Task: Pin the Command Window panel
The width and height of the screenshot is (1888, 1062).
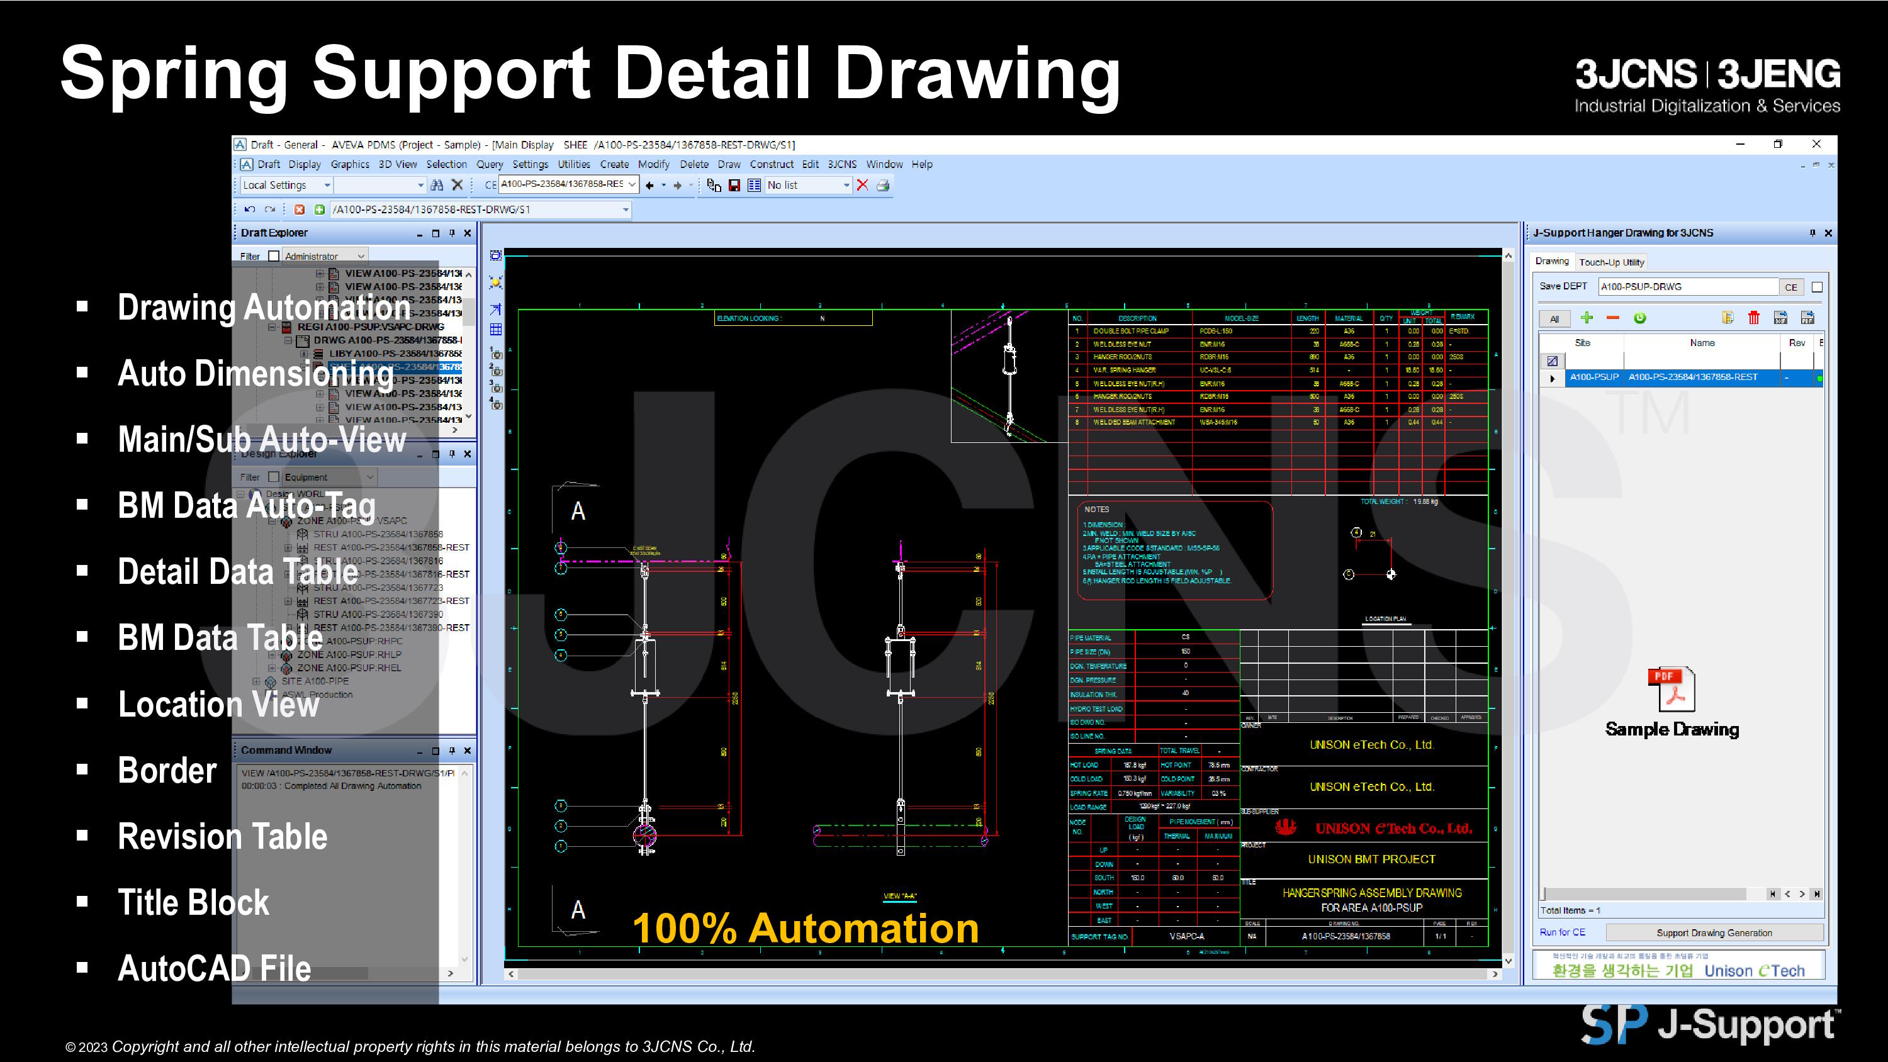Action: pos(451,751)
